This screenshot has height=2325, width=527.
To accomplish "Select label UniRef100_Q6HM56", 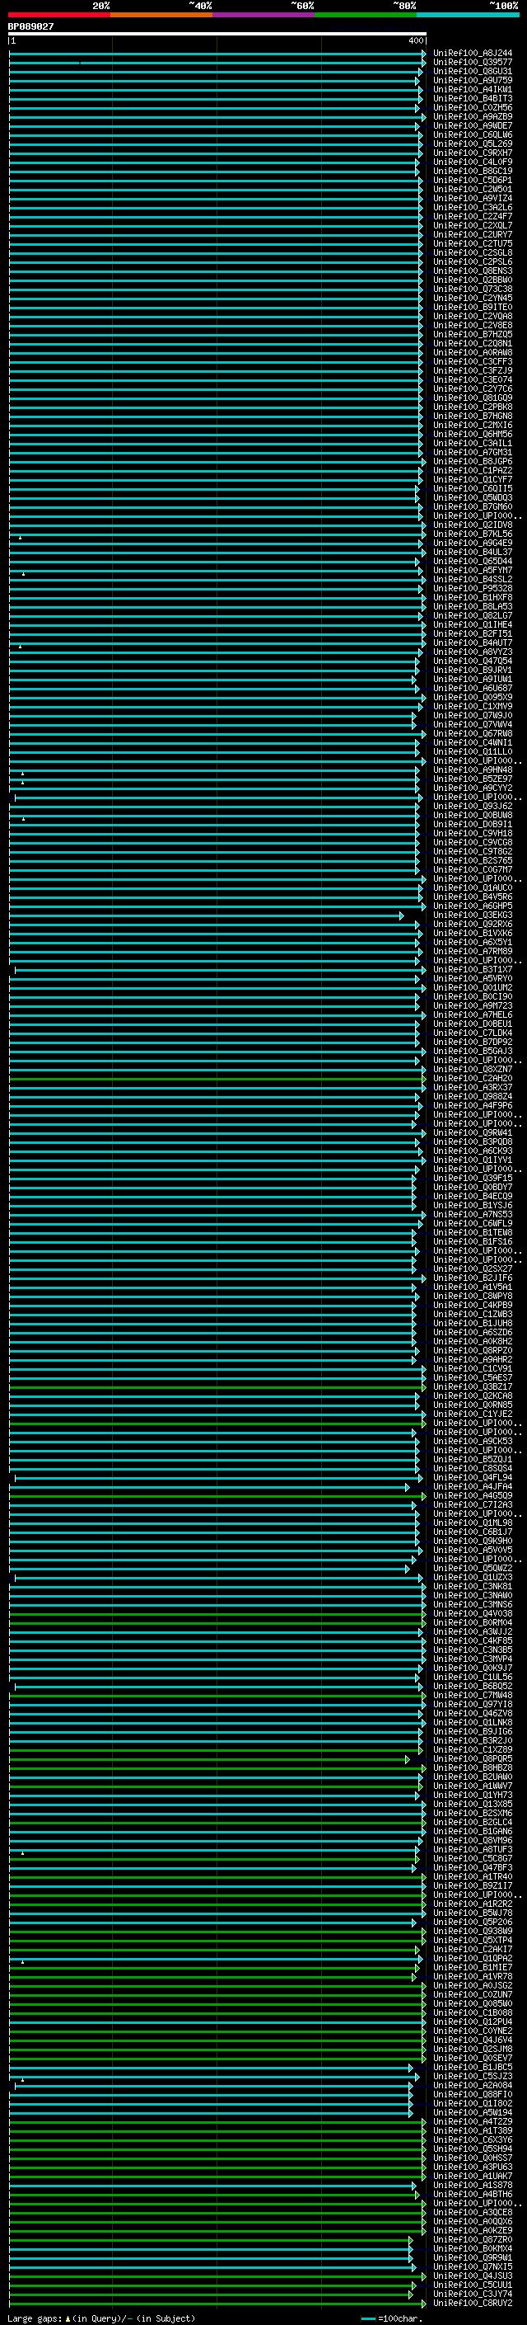I will [473, 433].
